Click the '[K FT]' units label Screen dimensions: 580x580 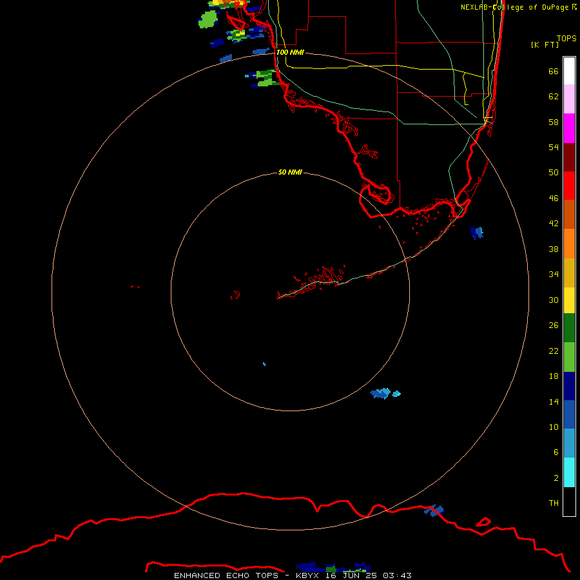pyautogui.click(x=545, y=44)
